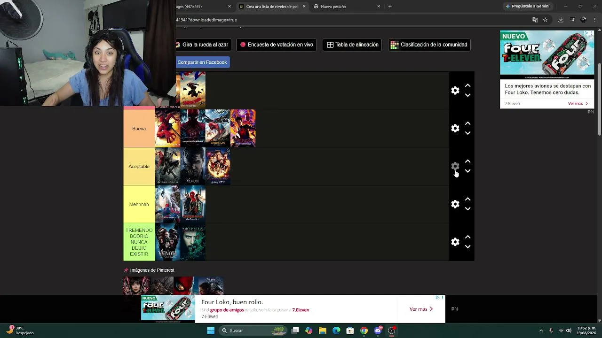
Task: Select the Venom poster in TREMENDO BODRIO tier
Action: 167,242
